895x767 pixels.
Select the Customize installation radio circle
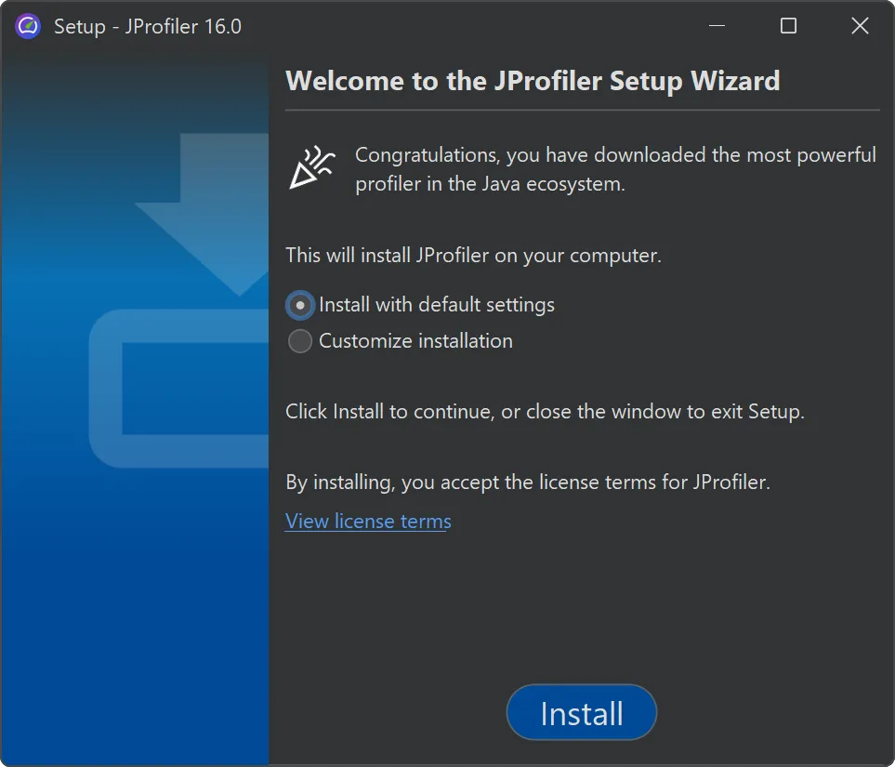pos(299,341)
